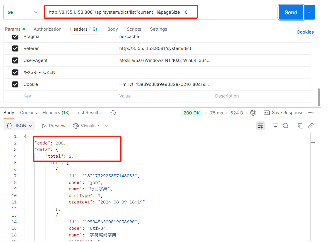Image resolution: width=327 pixels, height=242 pixels.
Task: Click the "utf-8" code value
Action: (x=96, y=229)
